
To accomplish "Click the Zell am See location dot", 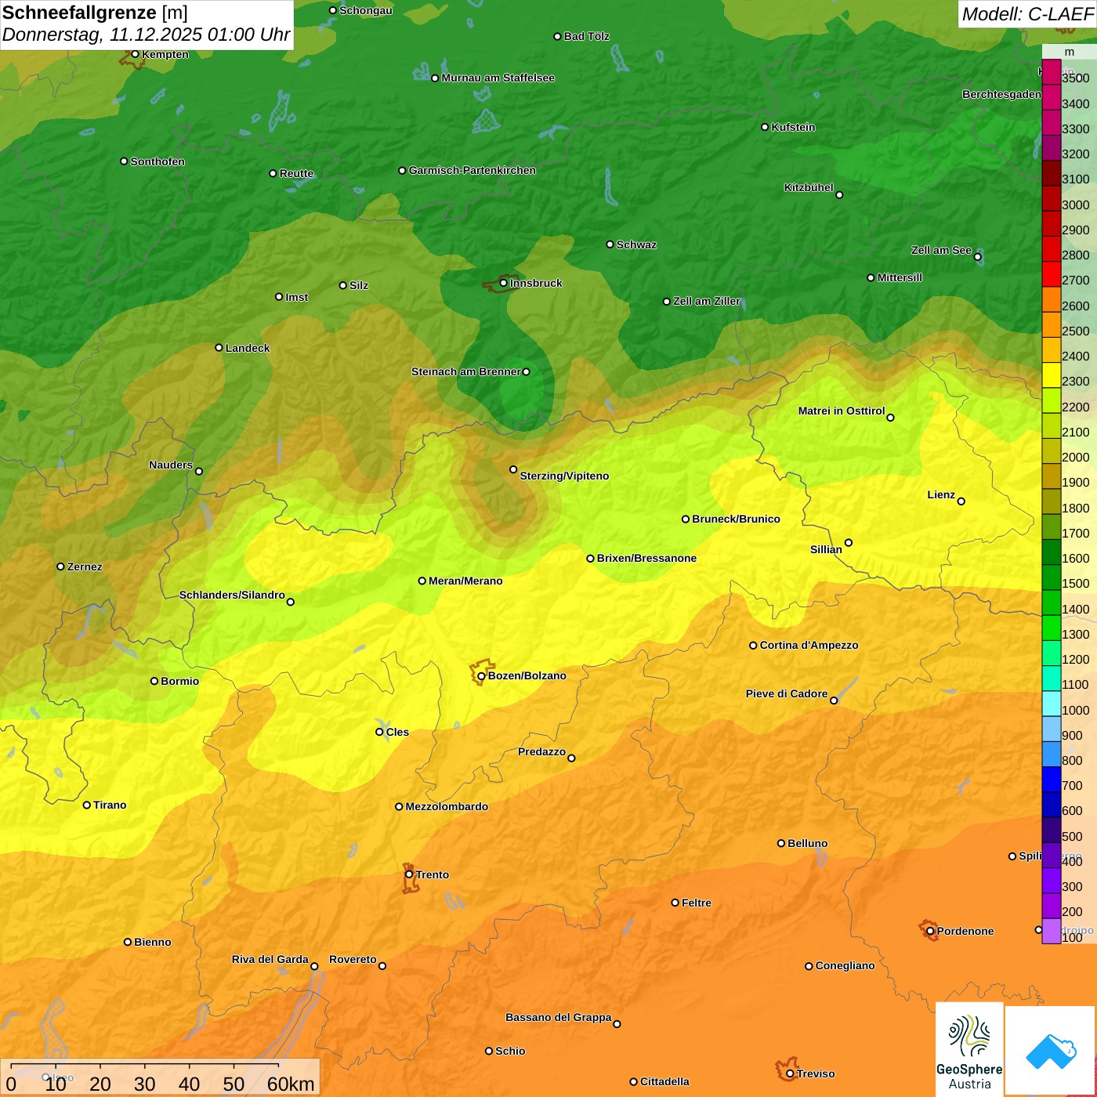I will pyautogui.click(x=978, y=257).
